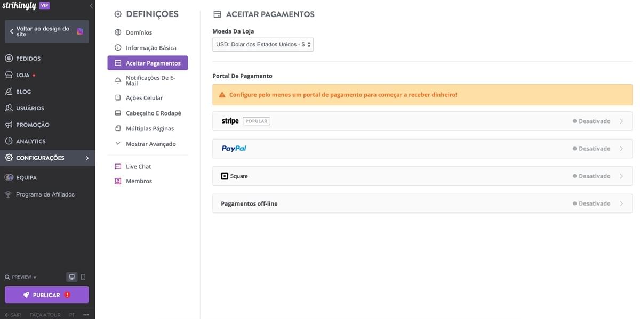
Task: Click the Publicar red alert badge
Action: (67, 295)
